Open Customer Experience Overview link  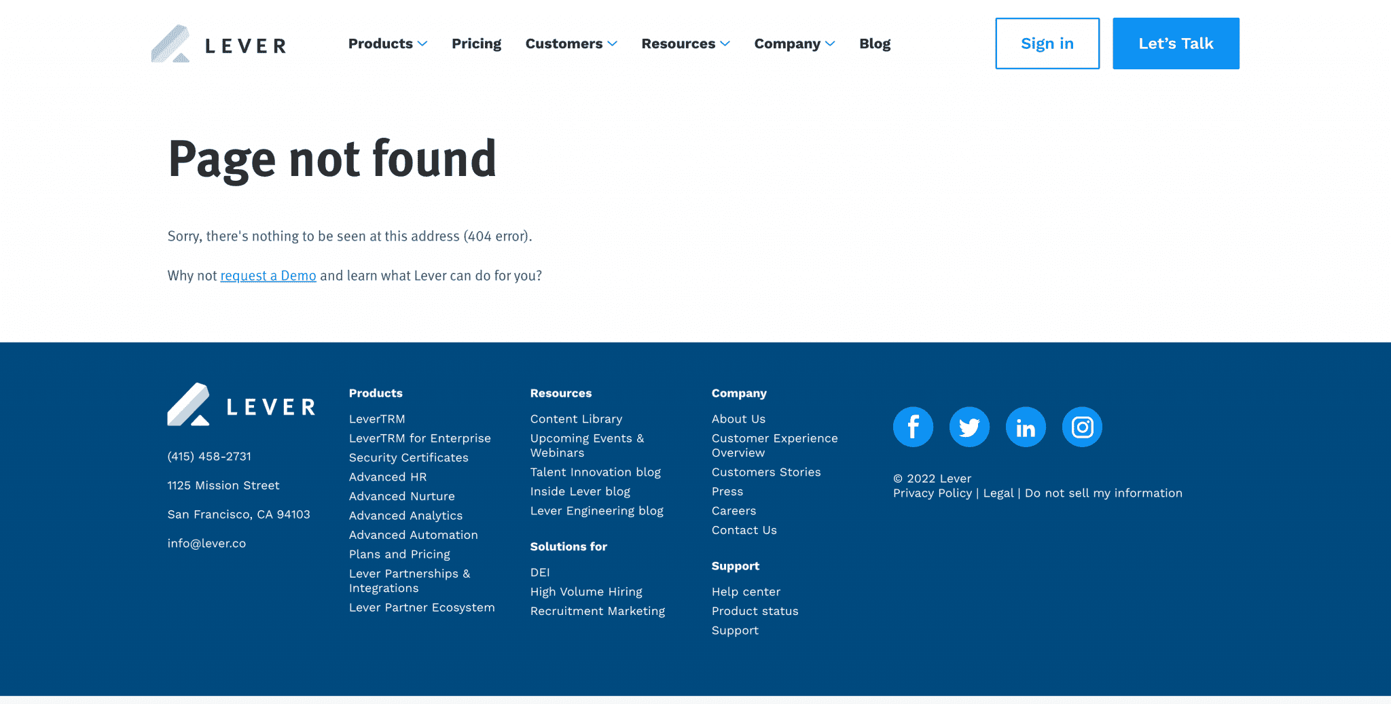(x=774, y=445)
